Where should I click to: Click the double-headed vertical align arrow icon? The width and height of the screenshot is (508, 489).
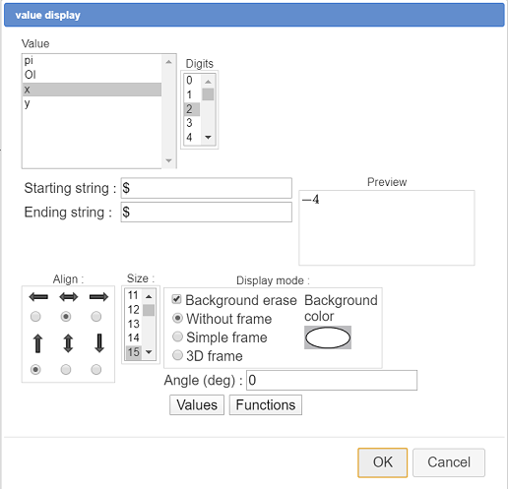[x=68, y=343]
